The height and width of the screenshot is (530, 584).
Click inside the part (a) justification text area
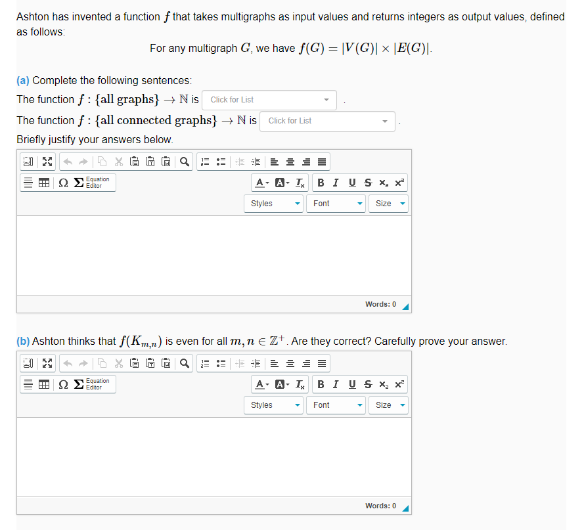tap(214, 255)
